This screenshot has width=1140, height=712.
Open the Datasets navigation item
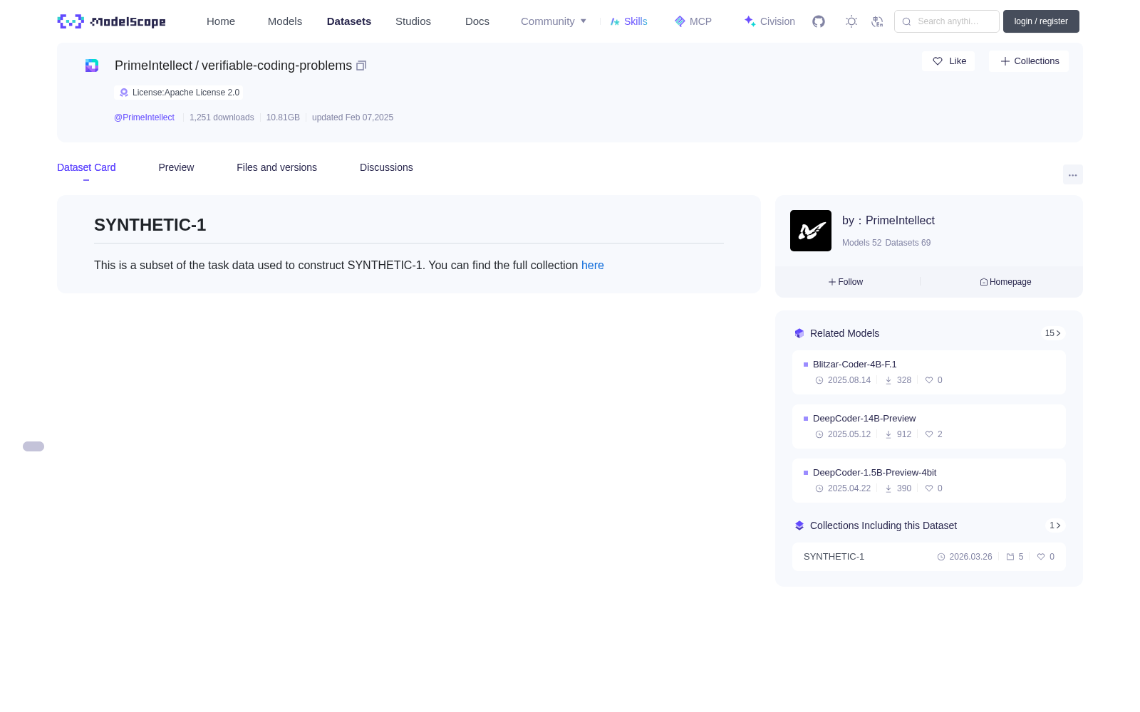click(349, 21)
